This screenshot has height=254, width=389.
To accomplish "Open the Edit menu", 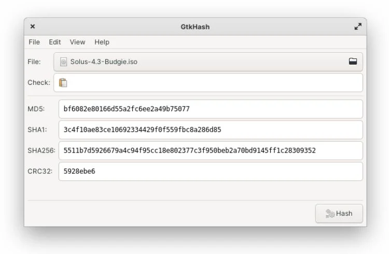I will point(55,42).
